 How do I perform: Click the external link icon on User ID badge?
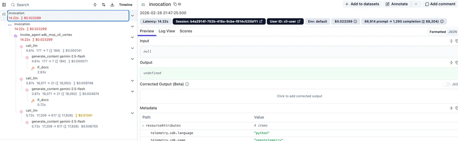(x=298, y=21)
